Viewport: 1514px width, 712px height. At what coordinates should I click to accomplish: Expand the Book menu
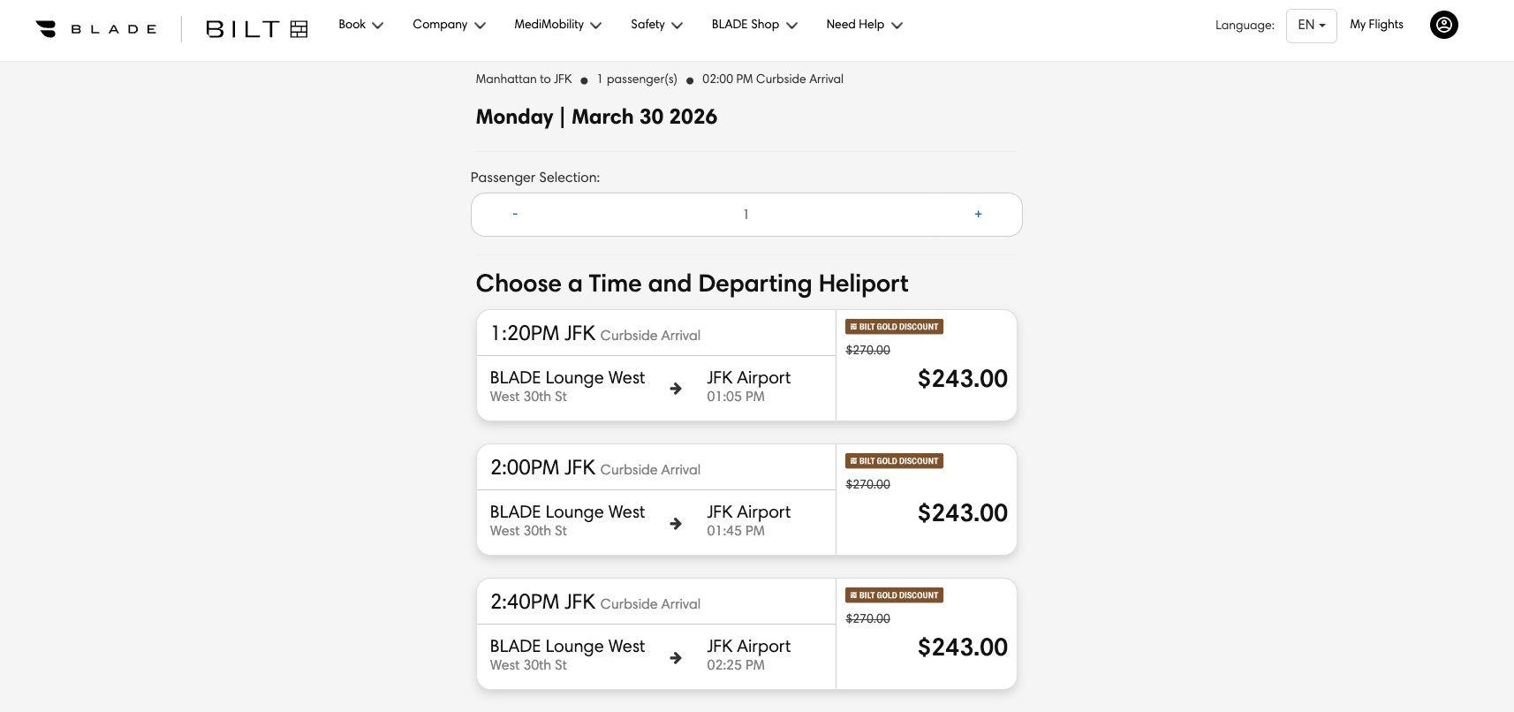pos(360,25)
